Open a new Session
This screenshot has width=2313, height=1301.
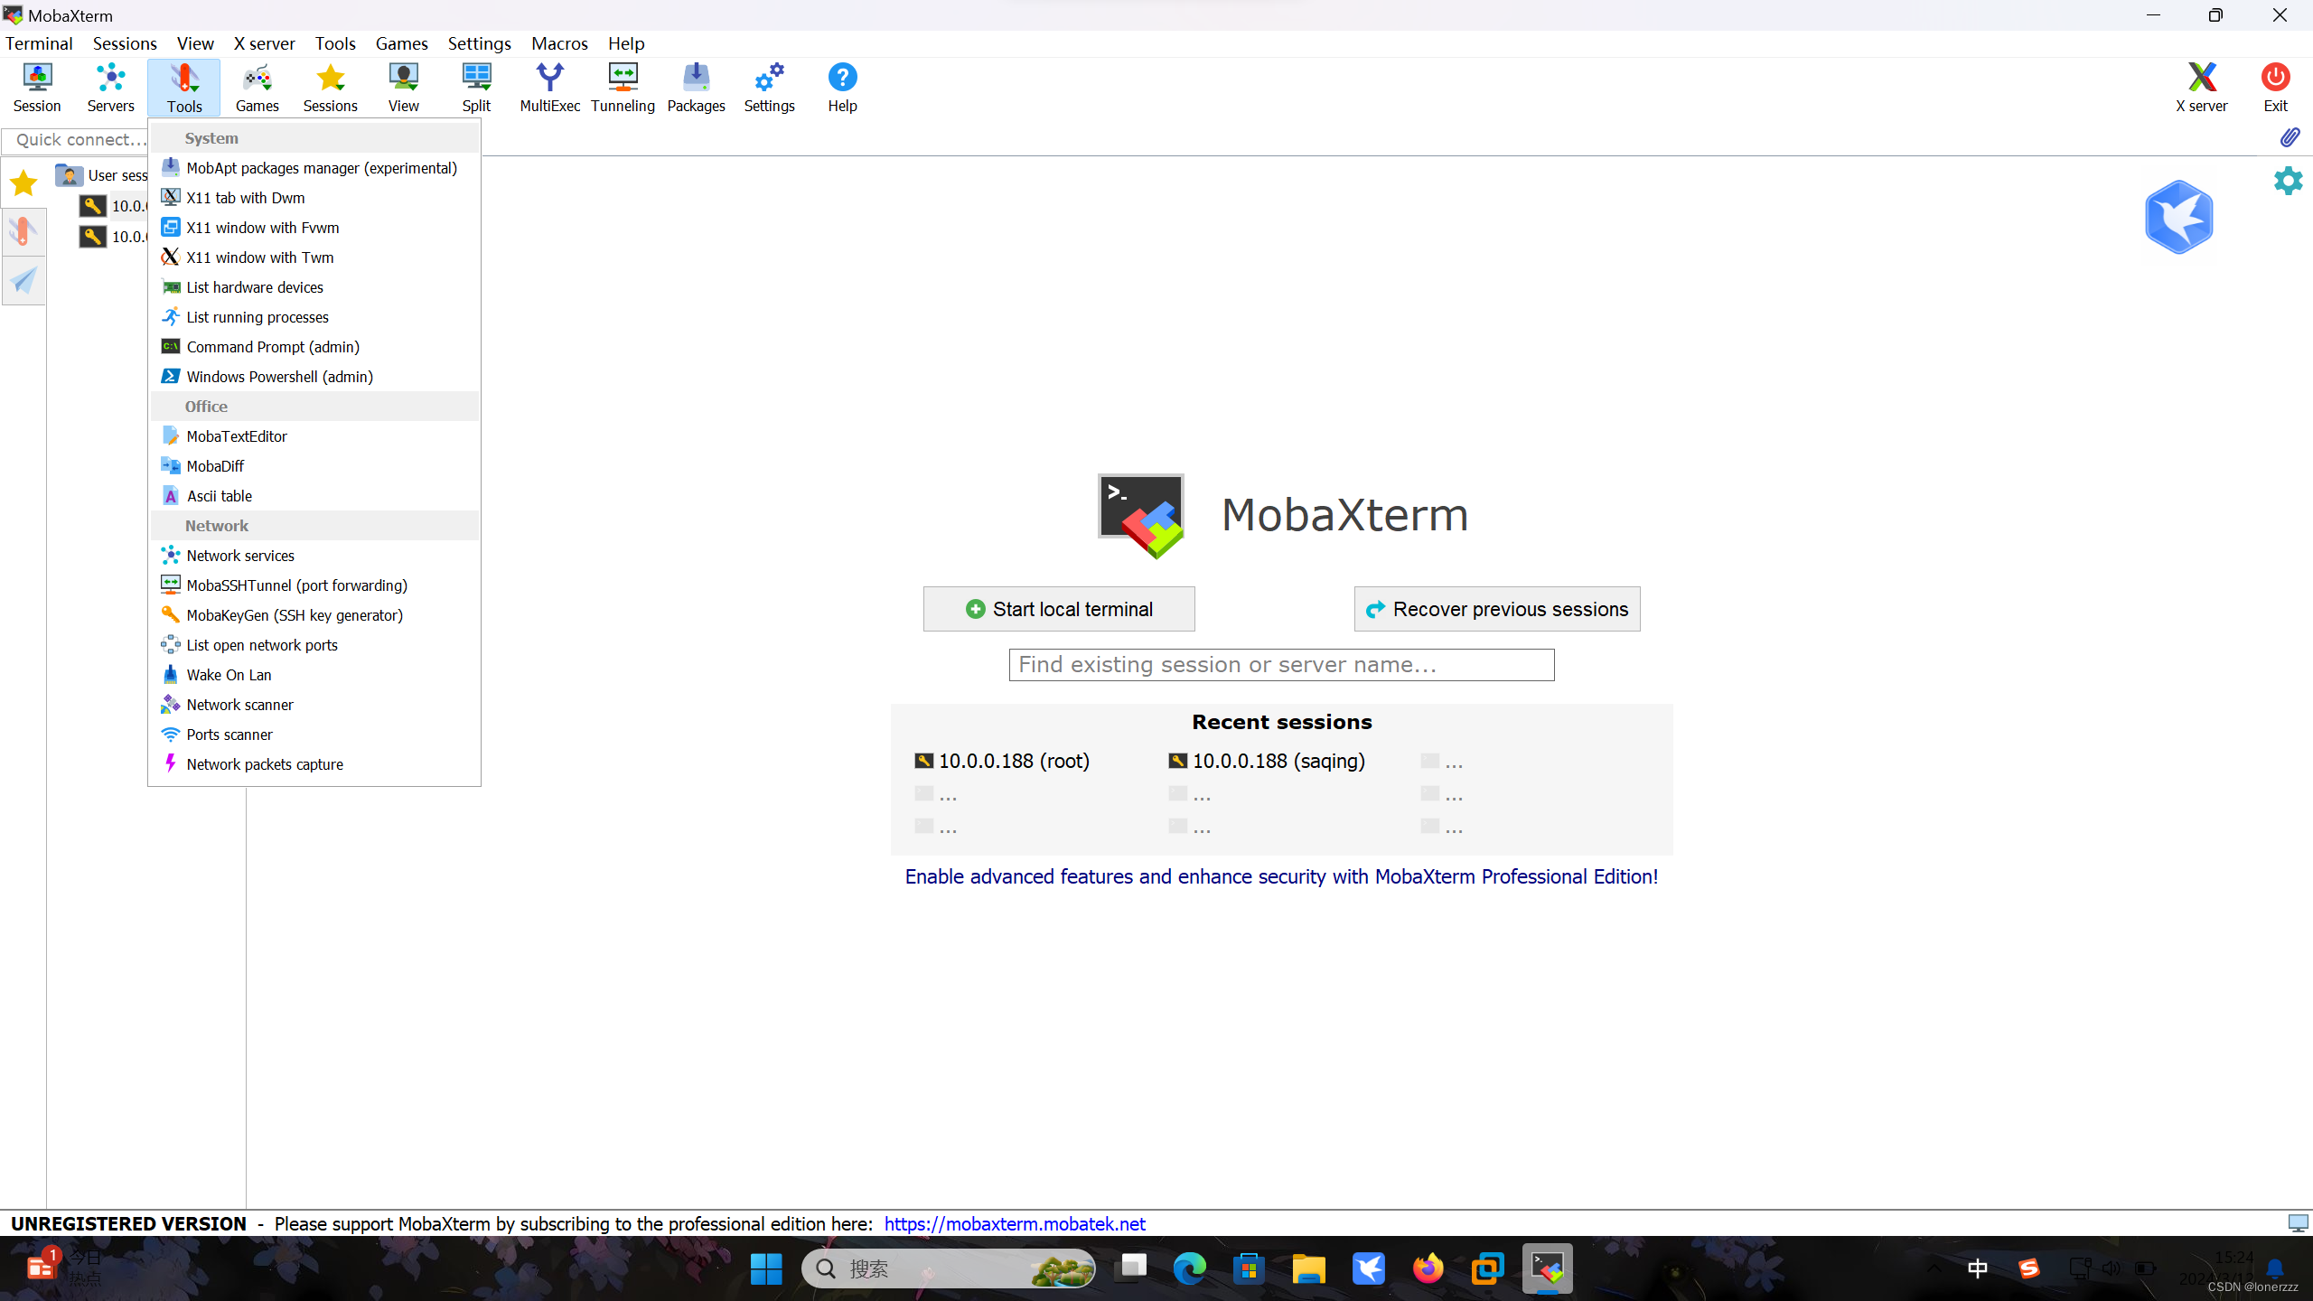[x=37, y=87]
